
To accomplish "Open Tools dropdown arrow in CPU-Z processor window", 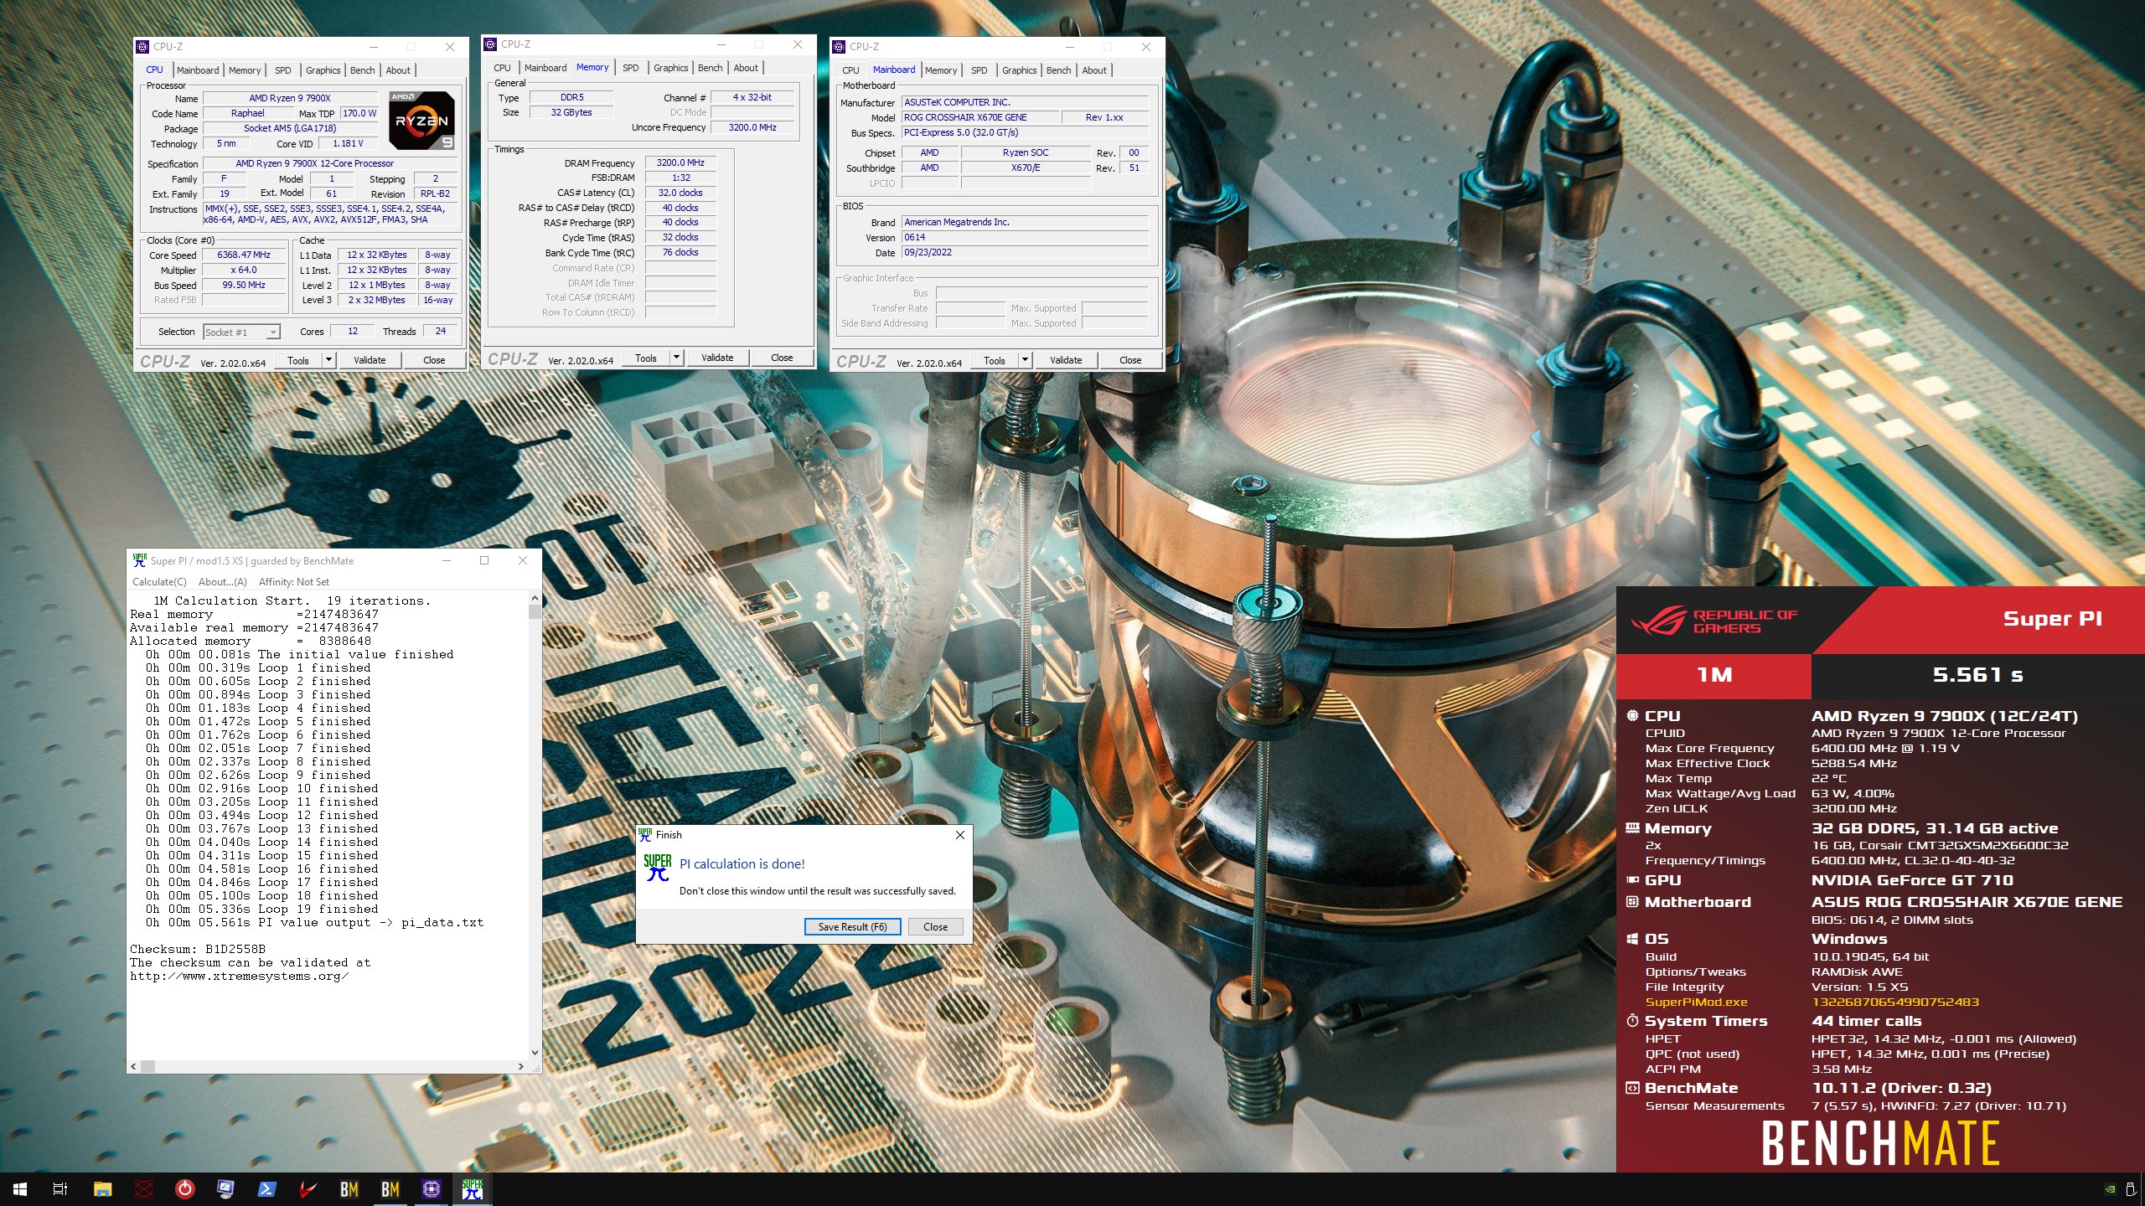I will click(328, 360).
